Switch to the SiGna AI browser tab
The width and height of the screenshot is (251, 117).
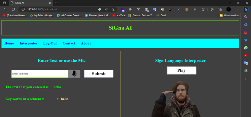[x=30, y=3]
